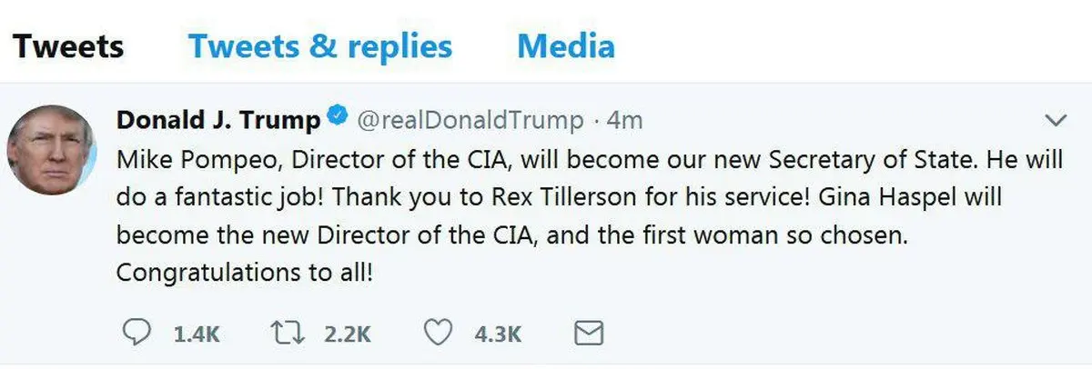Click the 1.4K replies count
Viewport: 1092px width, 369px height.
tap(197, 334)
